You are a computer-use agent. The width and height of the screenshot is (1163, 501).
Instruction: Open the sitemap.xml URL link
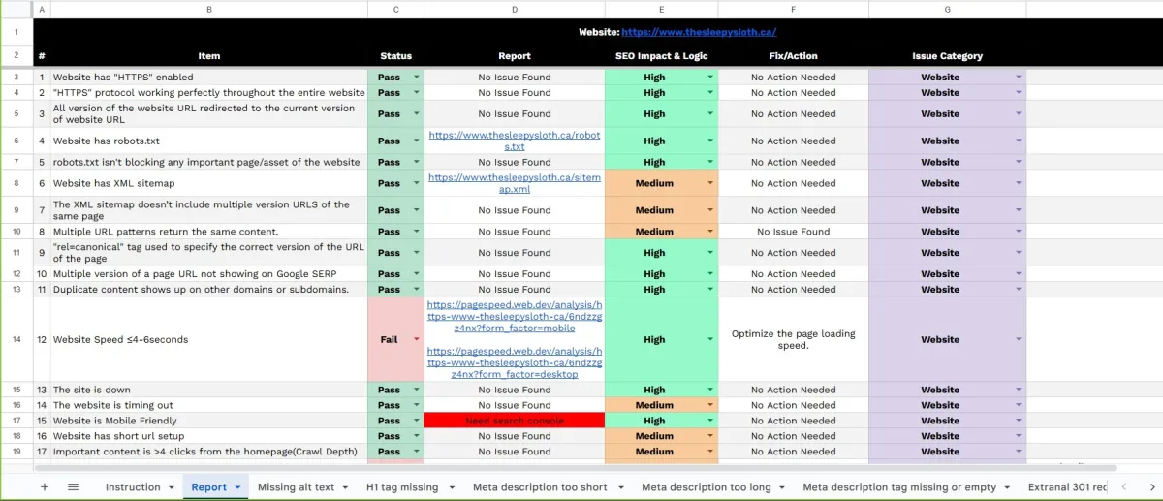[515, 183]
